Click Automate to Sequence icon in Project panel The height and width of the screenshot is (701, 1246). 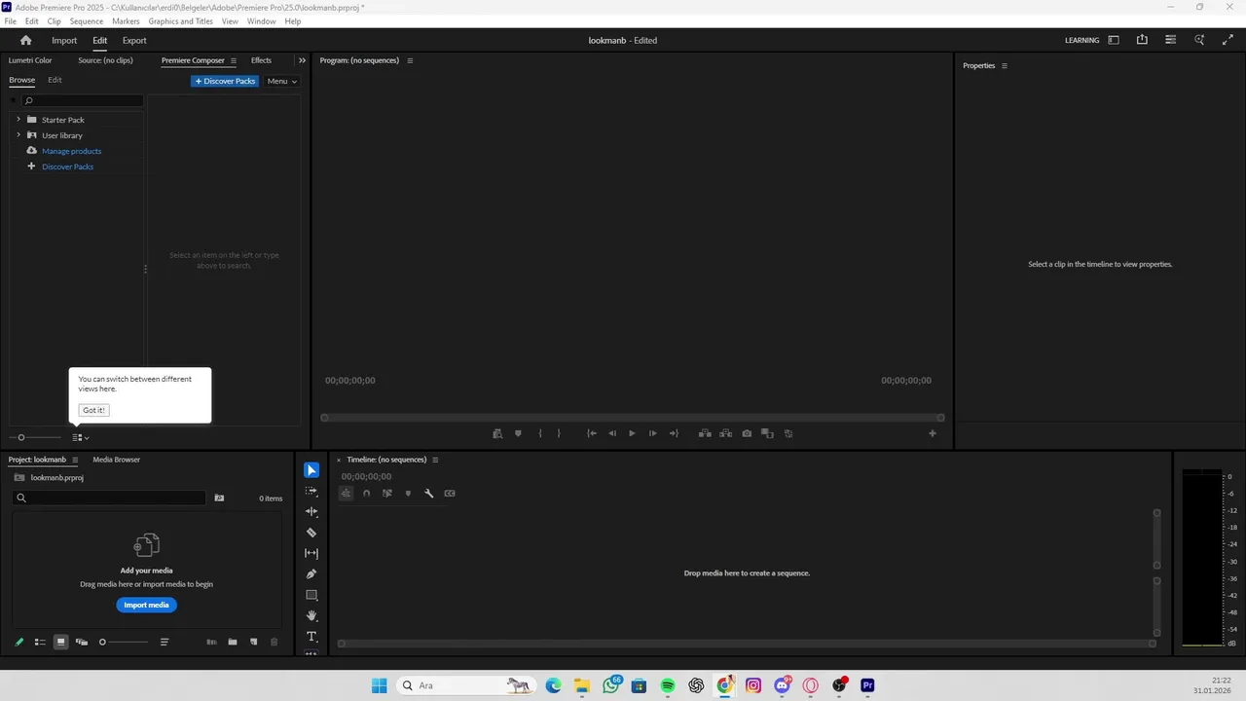coord(211,642)
